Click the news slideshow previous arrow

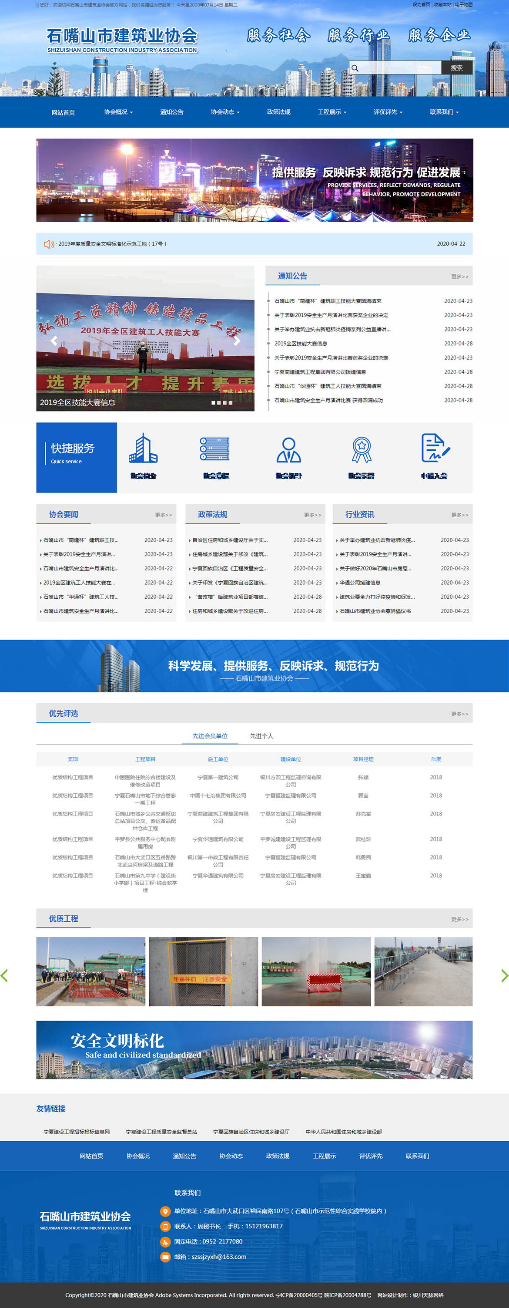point(54,340)
